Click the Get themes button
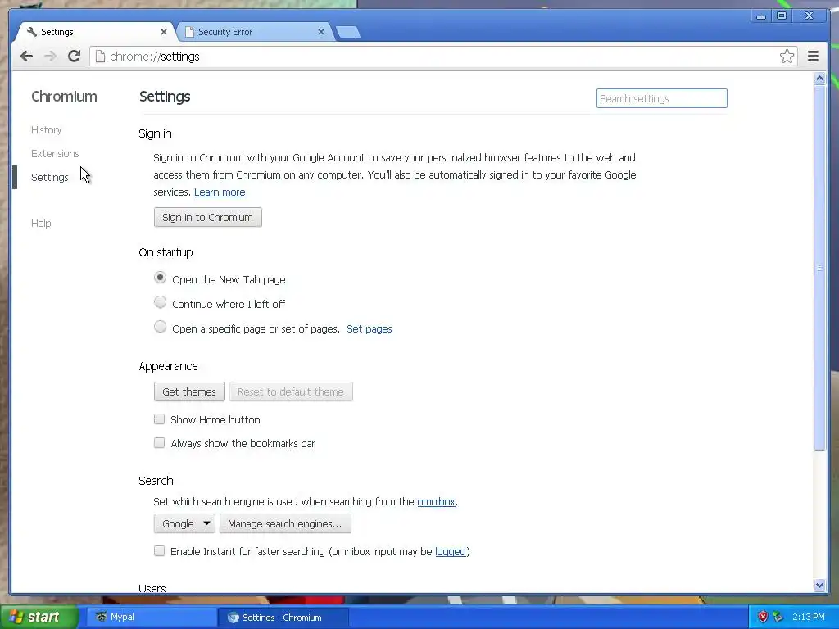This screenshot has width=839, height=629. coord(189,391)
